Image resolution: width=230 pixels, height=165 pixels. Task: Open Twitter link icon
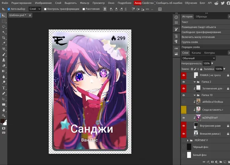click(x=223, y=3)
